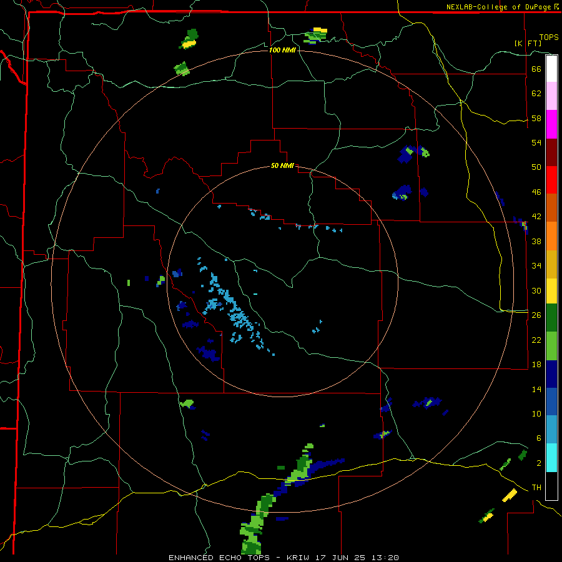Select the bright orange legend swatch
Image resolution: width=562 pixels, height=562 pixels.
(x=551, y=236)
